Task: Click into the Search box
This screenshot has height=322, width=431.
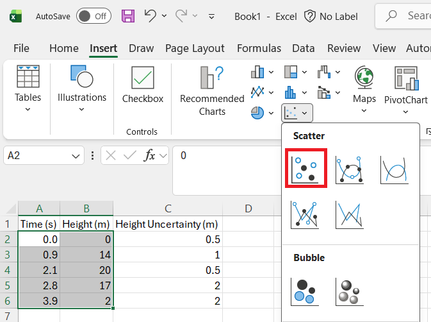Action: tap(403, 16)
